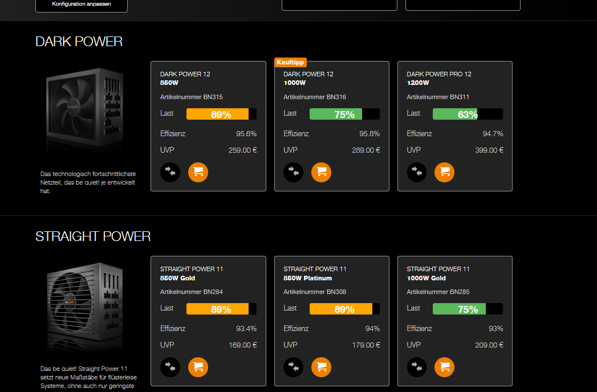Click the 95.6% Effizienz value
The height and width of the screenshot is (392, 597).
pyautogui.click(x=246, y=134)
